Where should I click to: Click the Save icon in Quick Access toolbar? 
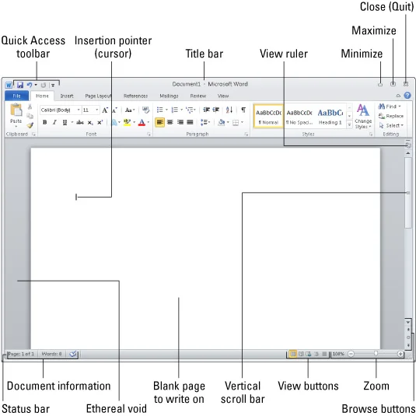[20, 85]
